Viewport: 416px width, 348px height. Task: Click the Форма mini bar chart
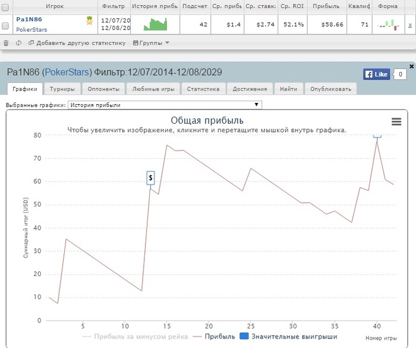(388, 25)
